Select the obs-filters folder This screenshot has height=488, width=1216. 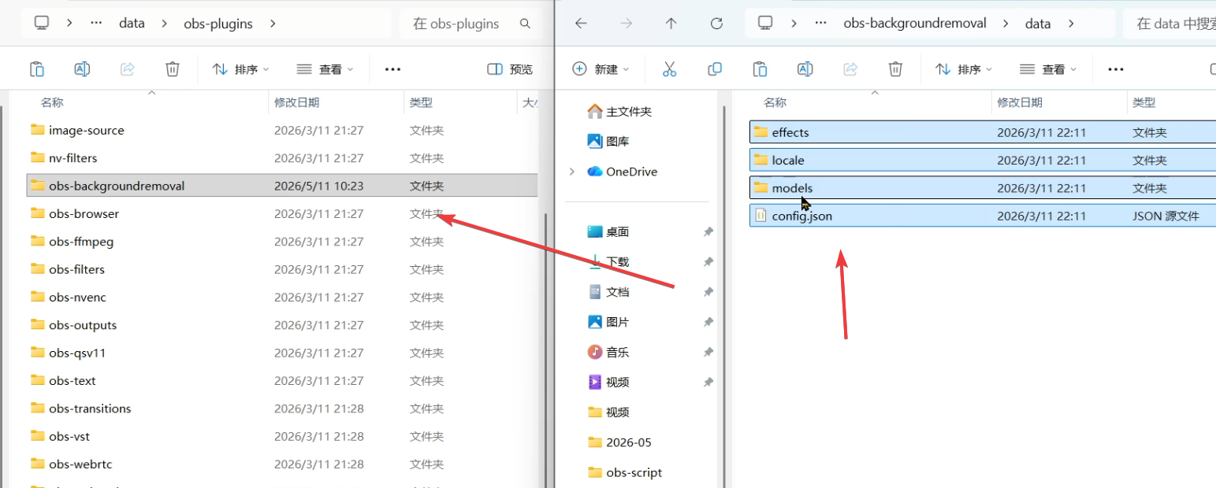[x=282, y=269]
